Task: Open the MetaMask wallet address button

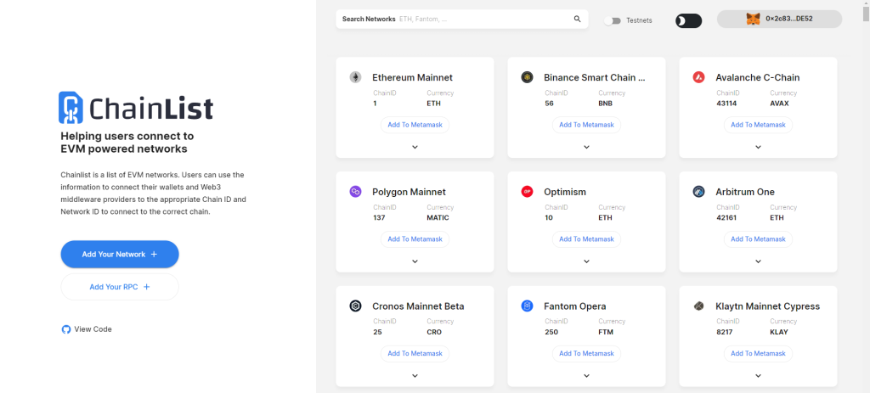Action: [780, 19]
